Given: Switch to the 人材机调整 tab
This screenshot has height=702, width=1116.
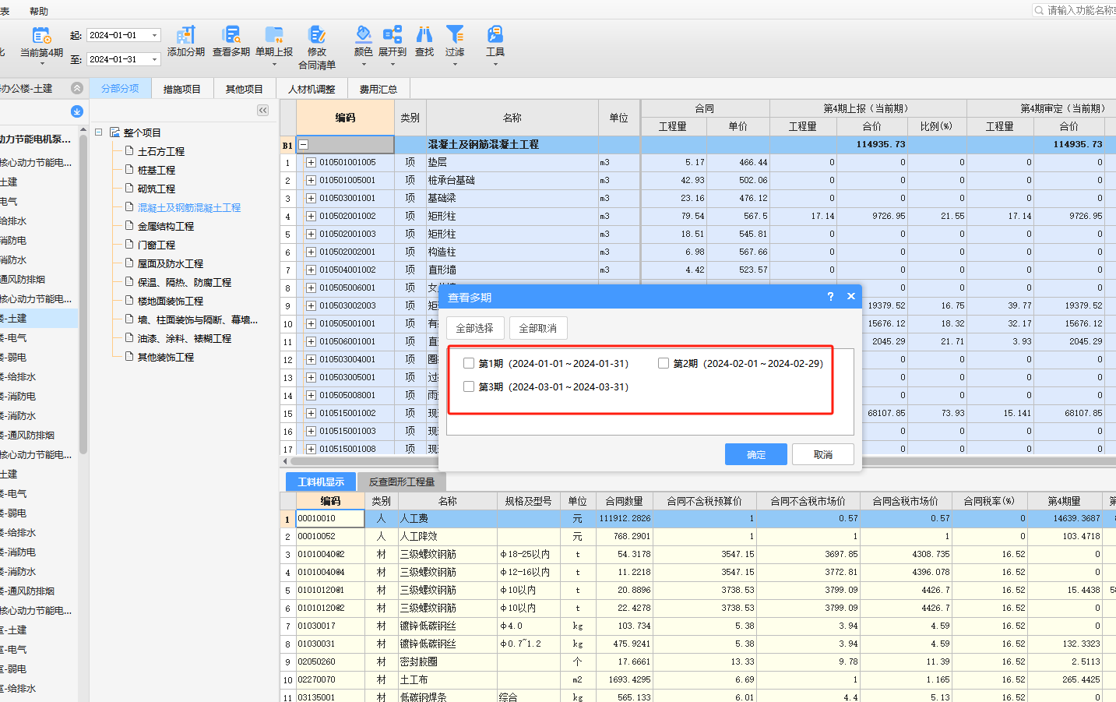Looking at the screenshot, I should [312, 89].
